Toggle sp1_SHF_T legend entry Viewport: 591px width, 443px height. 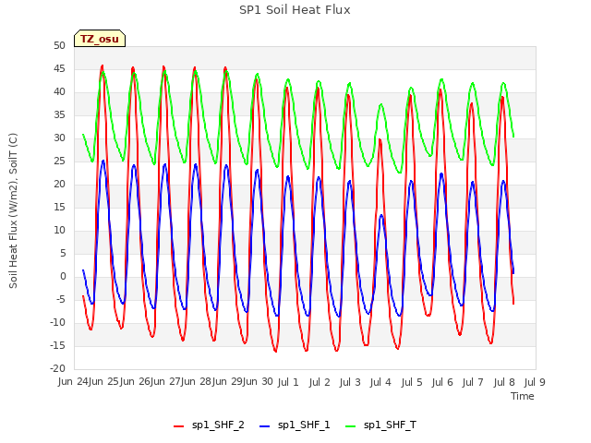(x=380, y=425)
